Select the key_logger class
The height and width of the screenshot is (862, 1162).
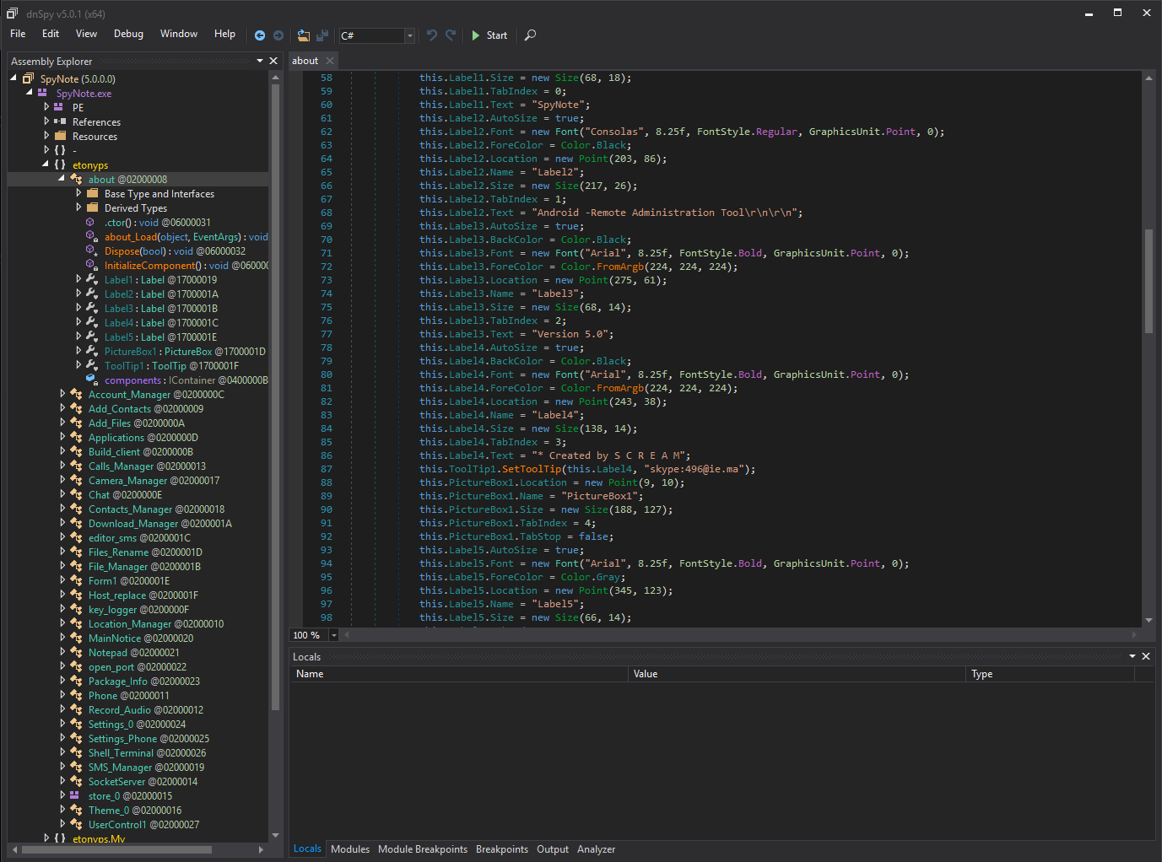point(138,609)
